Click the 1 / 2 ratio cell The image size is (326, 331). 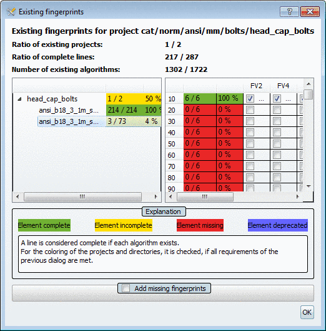[125, 99]
